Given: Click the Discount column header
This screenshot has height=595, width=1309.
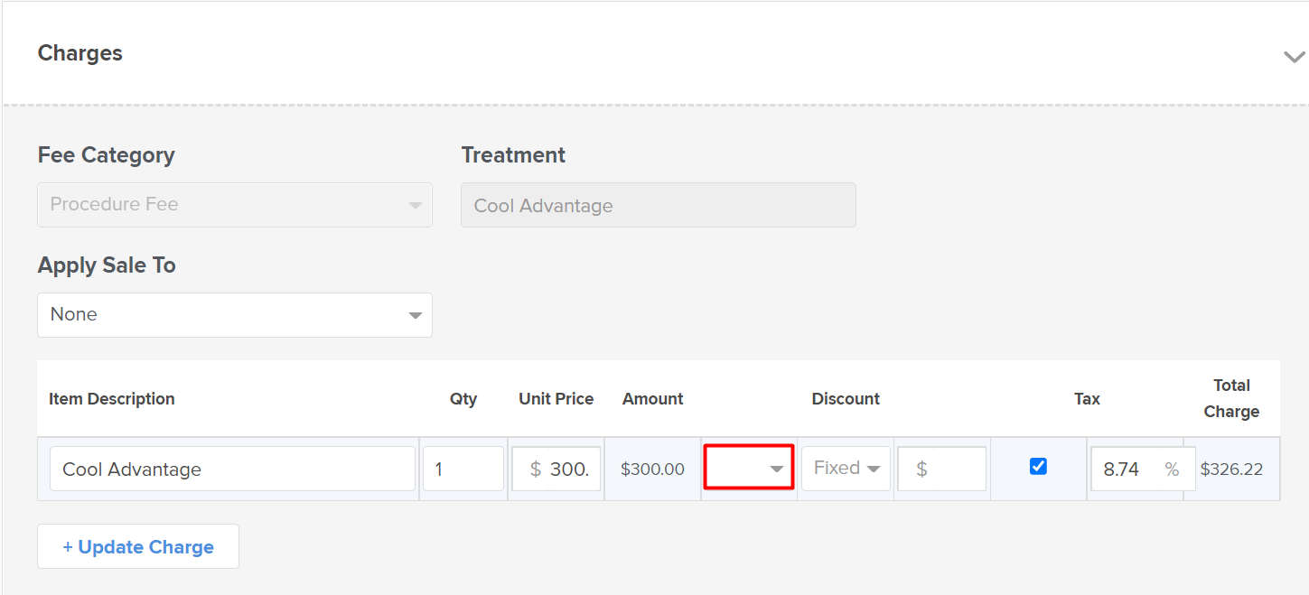Looking at the screenshot, I should (x=846, y=398).
